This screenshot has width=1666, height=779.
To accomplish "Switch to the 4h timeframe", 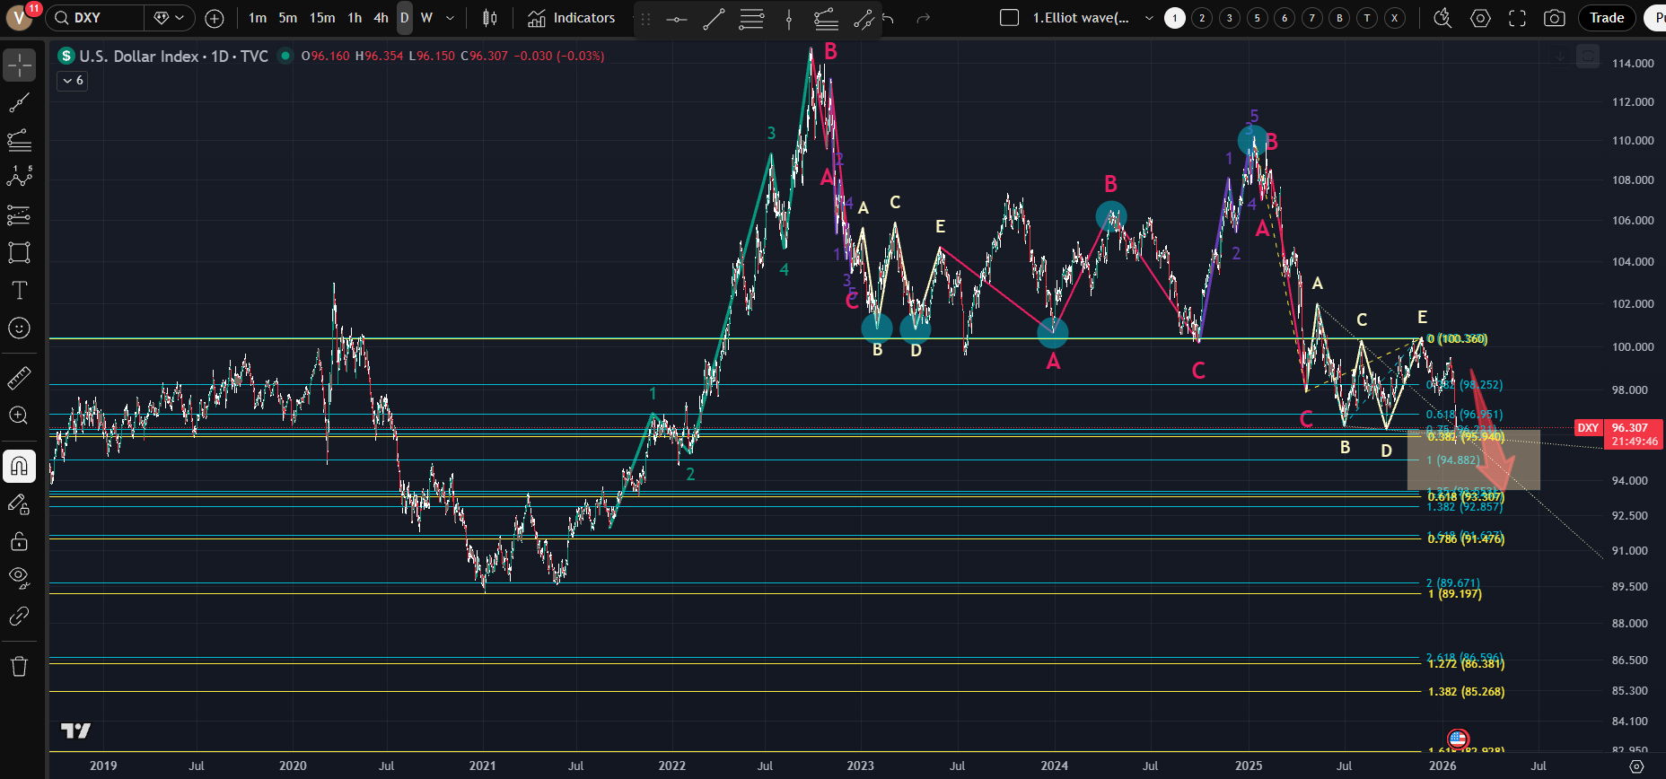I will (381, 18).
